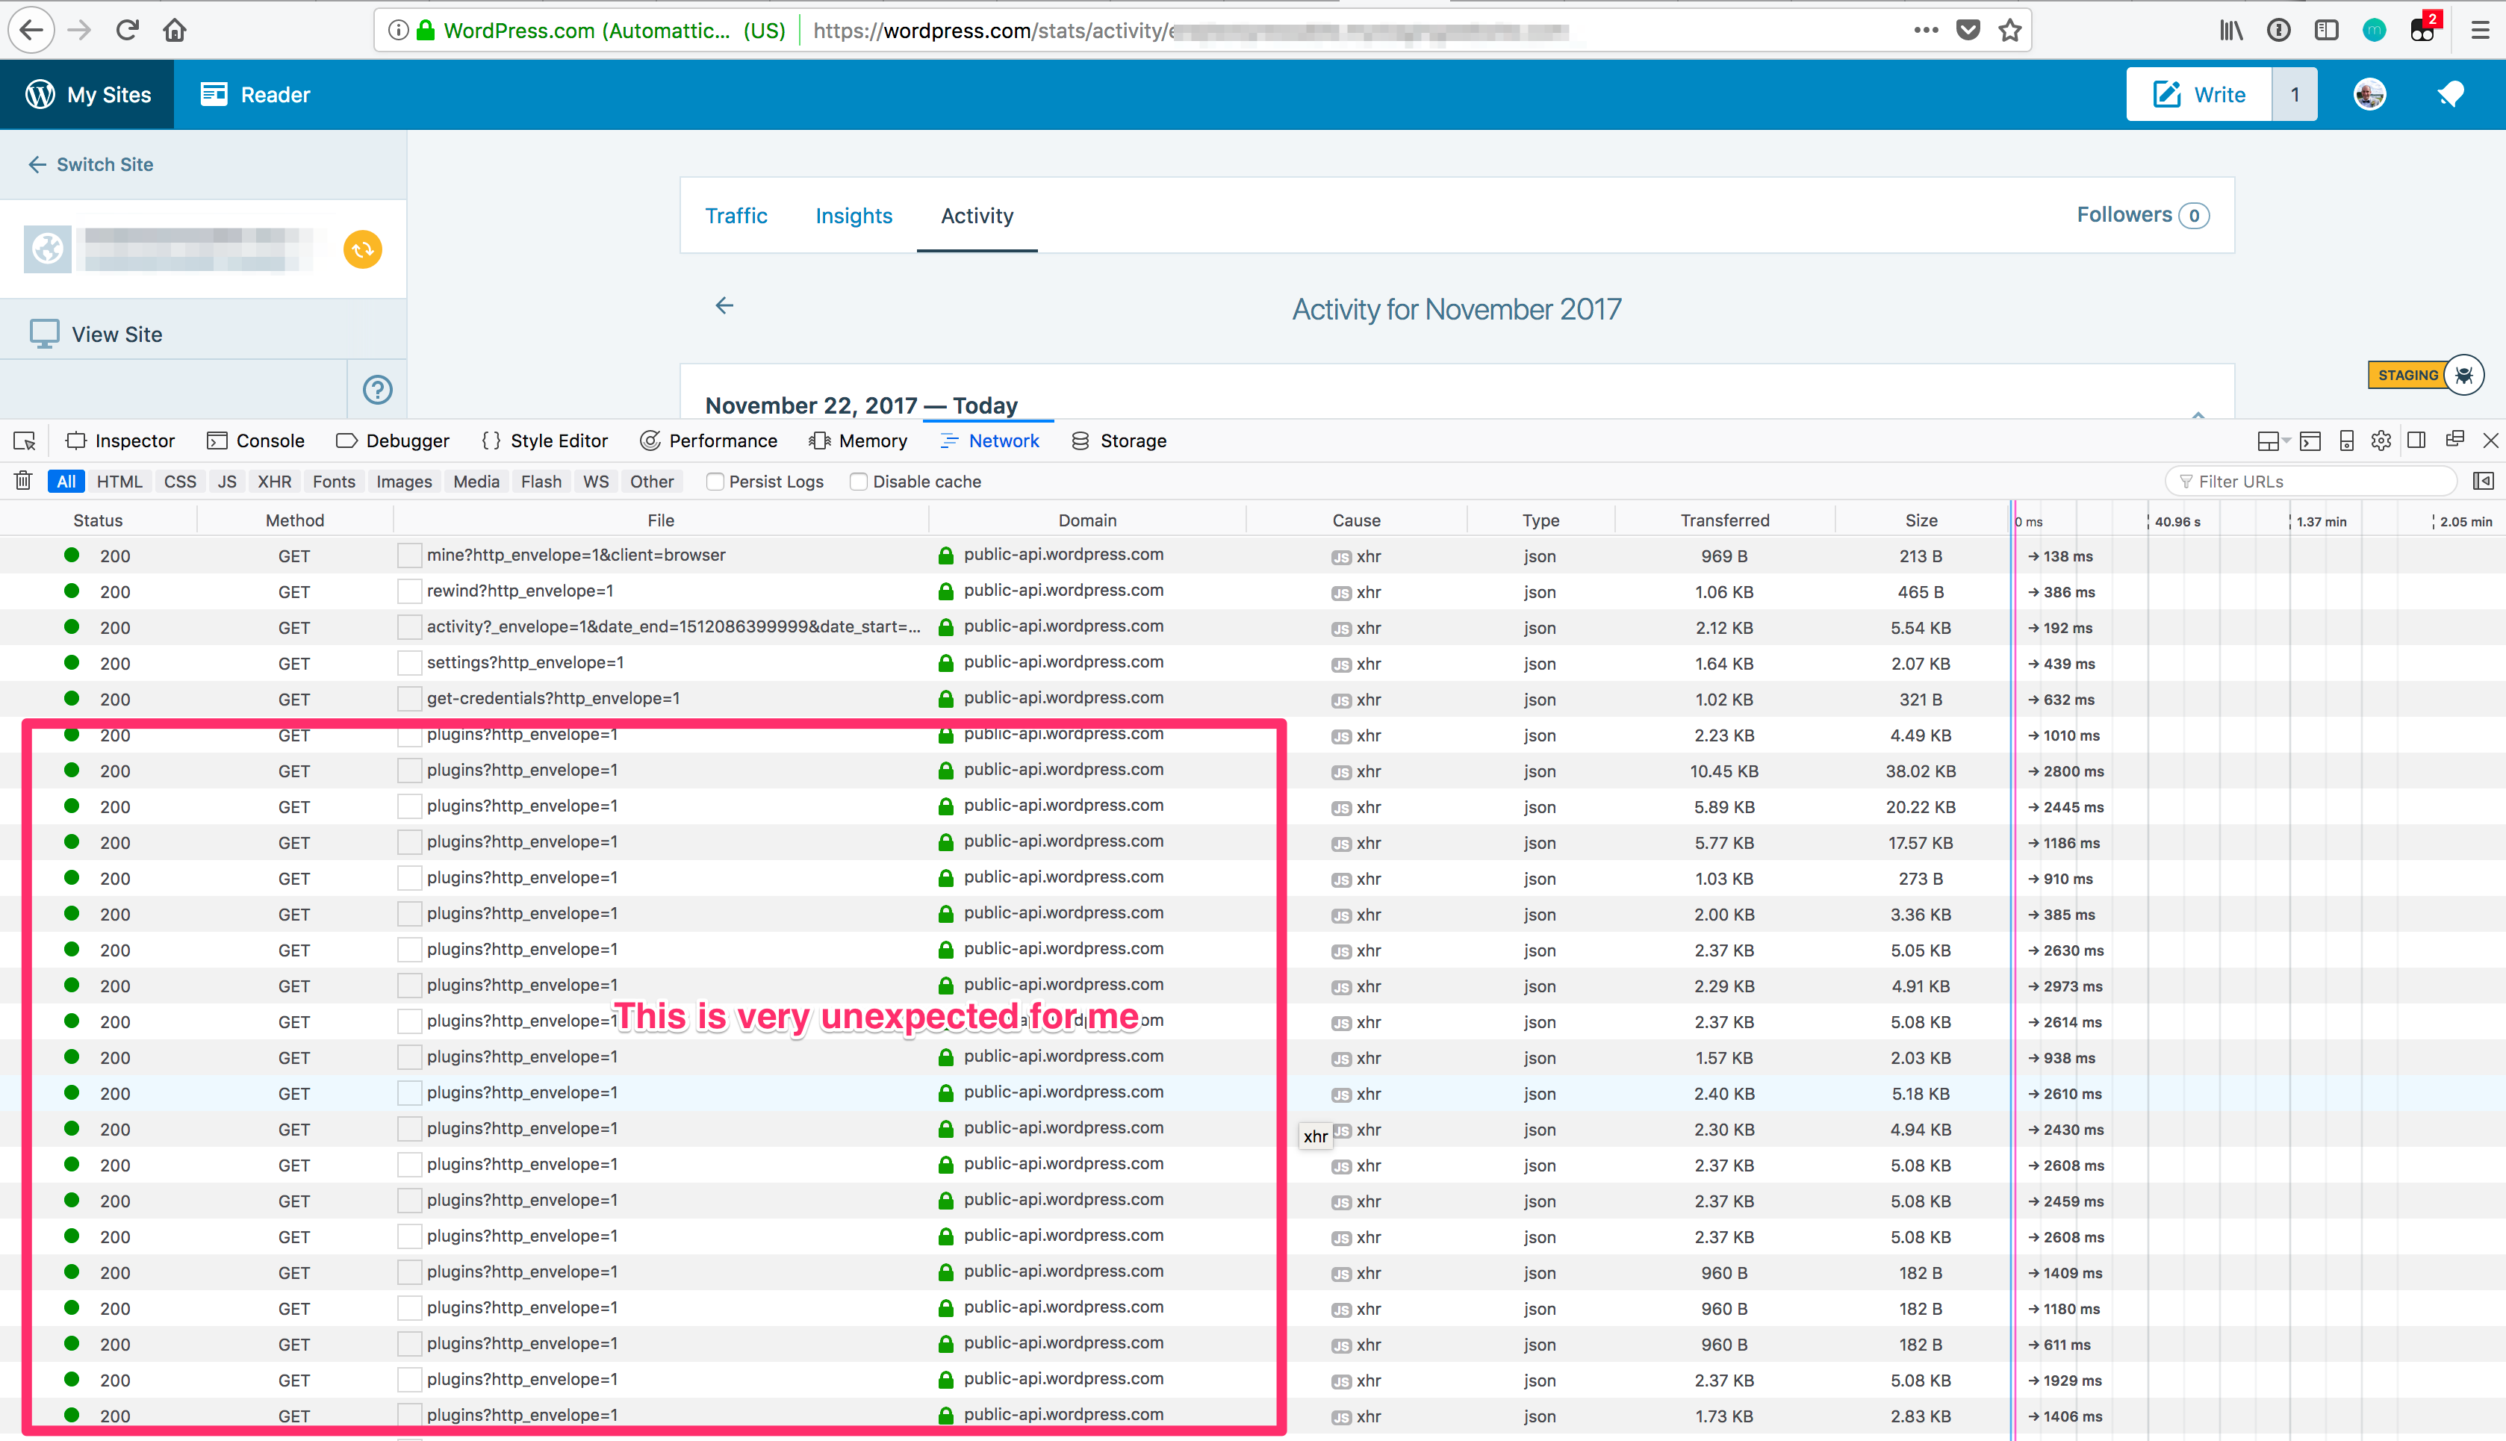Click the WordPress notifications bell icon

click(x=2449, y=95)
